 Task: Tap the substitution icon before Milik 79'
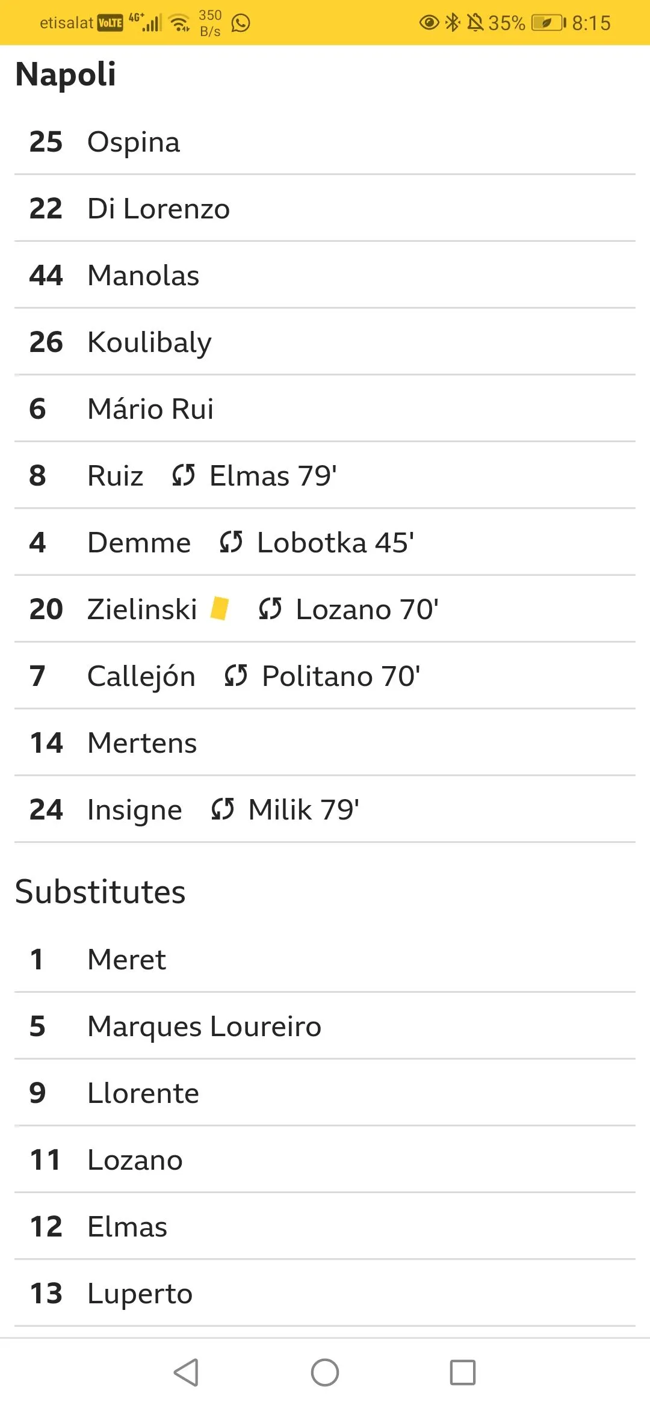pyautogui.click(x=223, y=809)
